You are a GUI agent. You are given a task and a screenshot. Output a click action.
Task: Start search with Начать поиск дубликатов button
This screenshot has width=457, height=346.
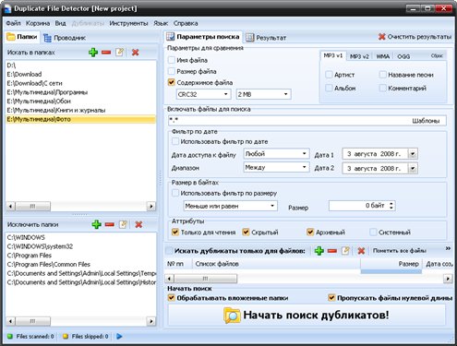click(307, 316)
